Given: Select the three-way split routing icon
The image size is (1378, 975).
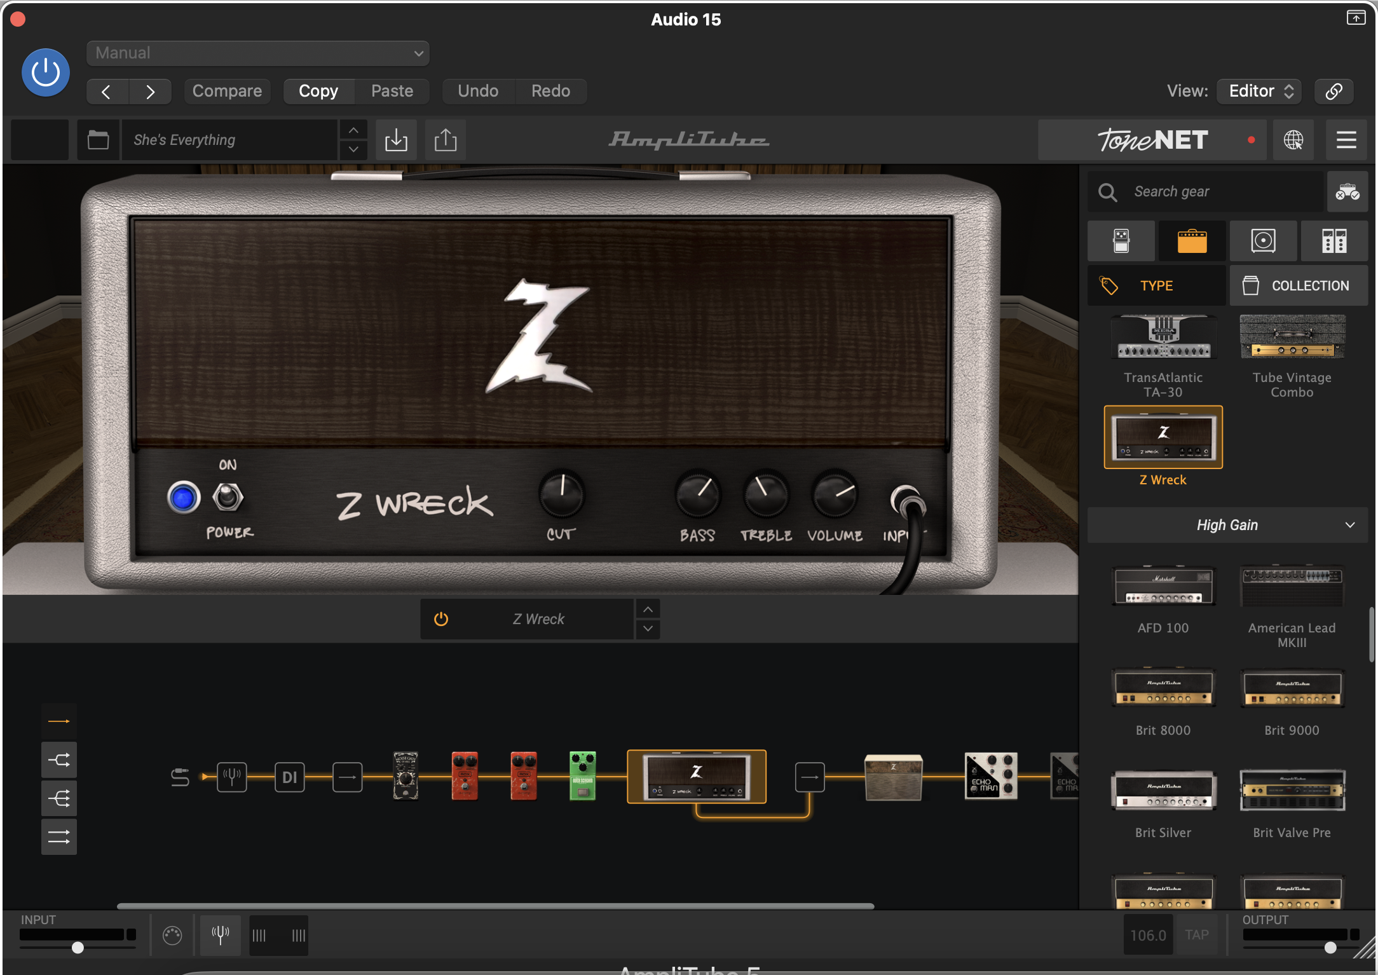Looking at the screenshot, I should (x=59, y=798).
